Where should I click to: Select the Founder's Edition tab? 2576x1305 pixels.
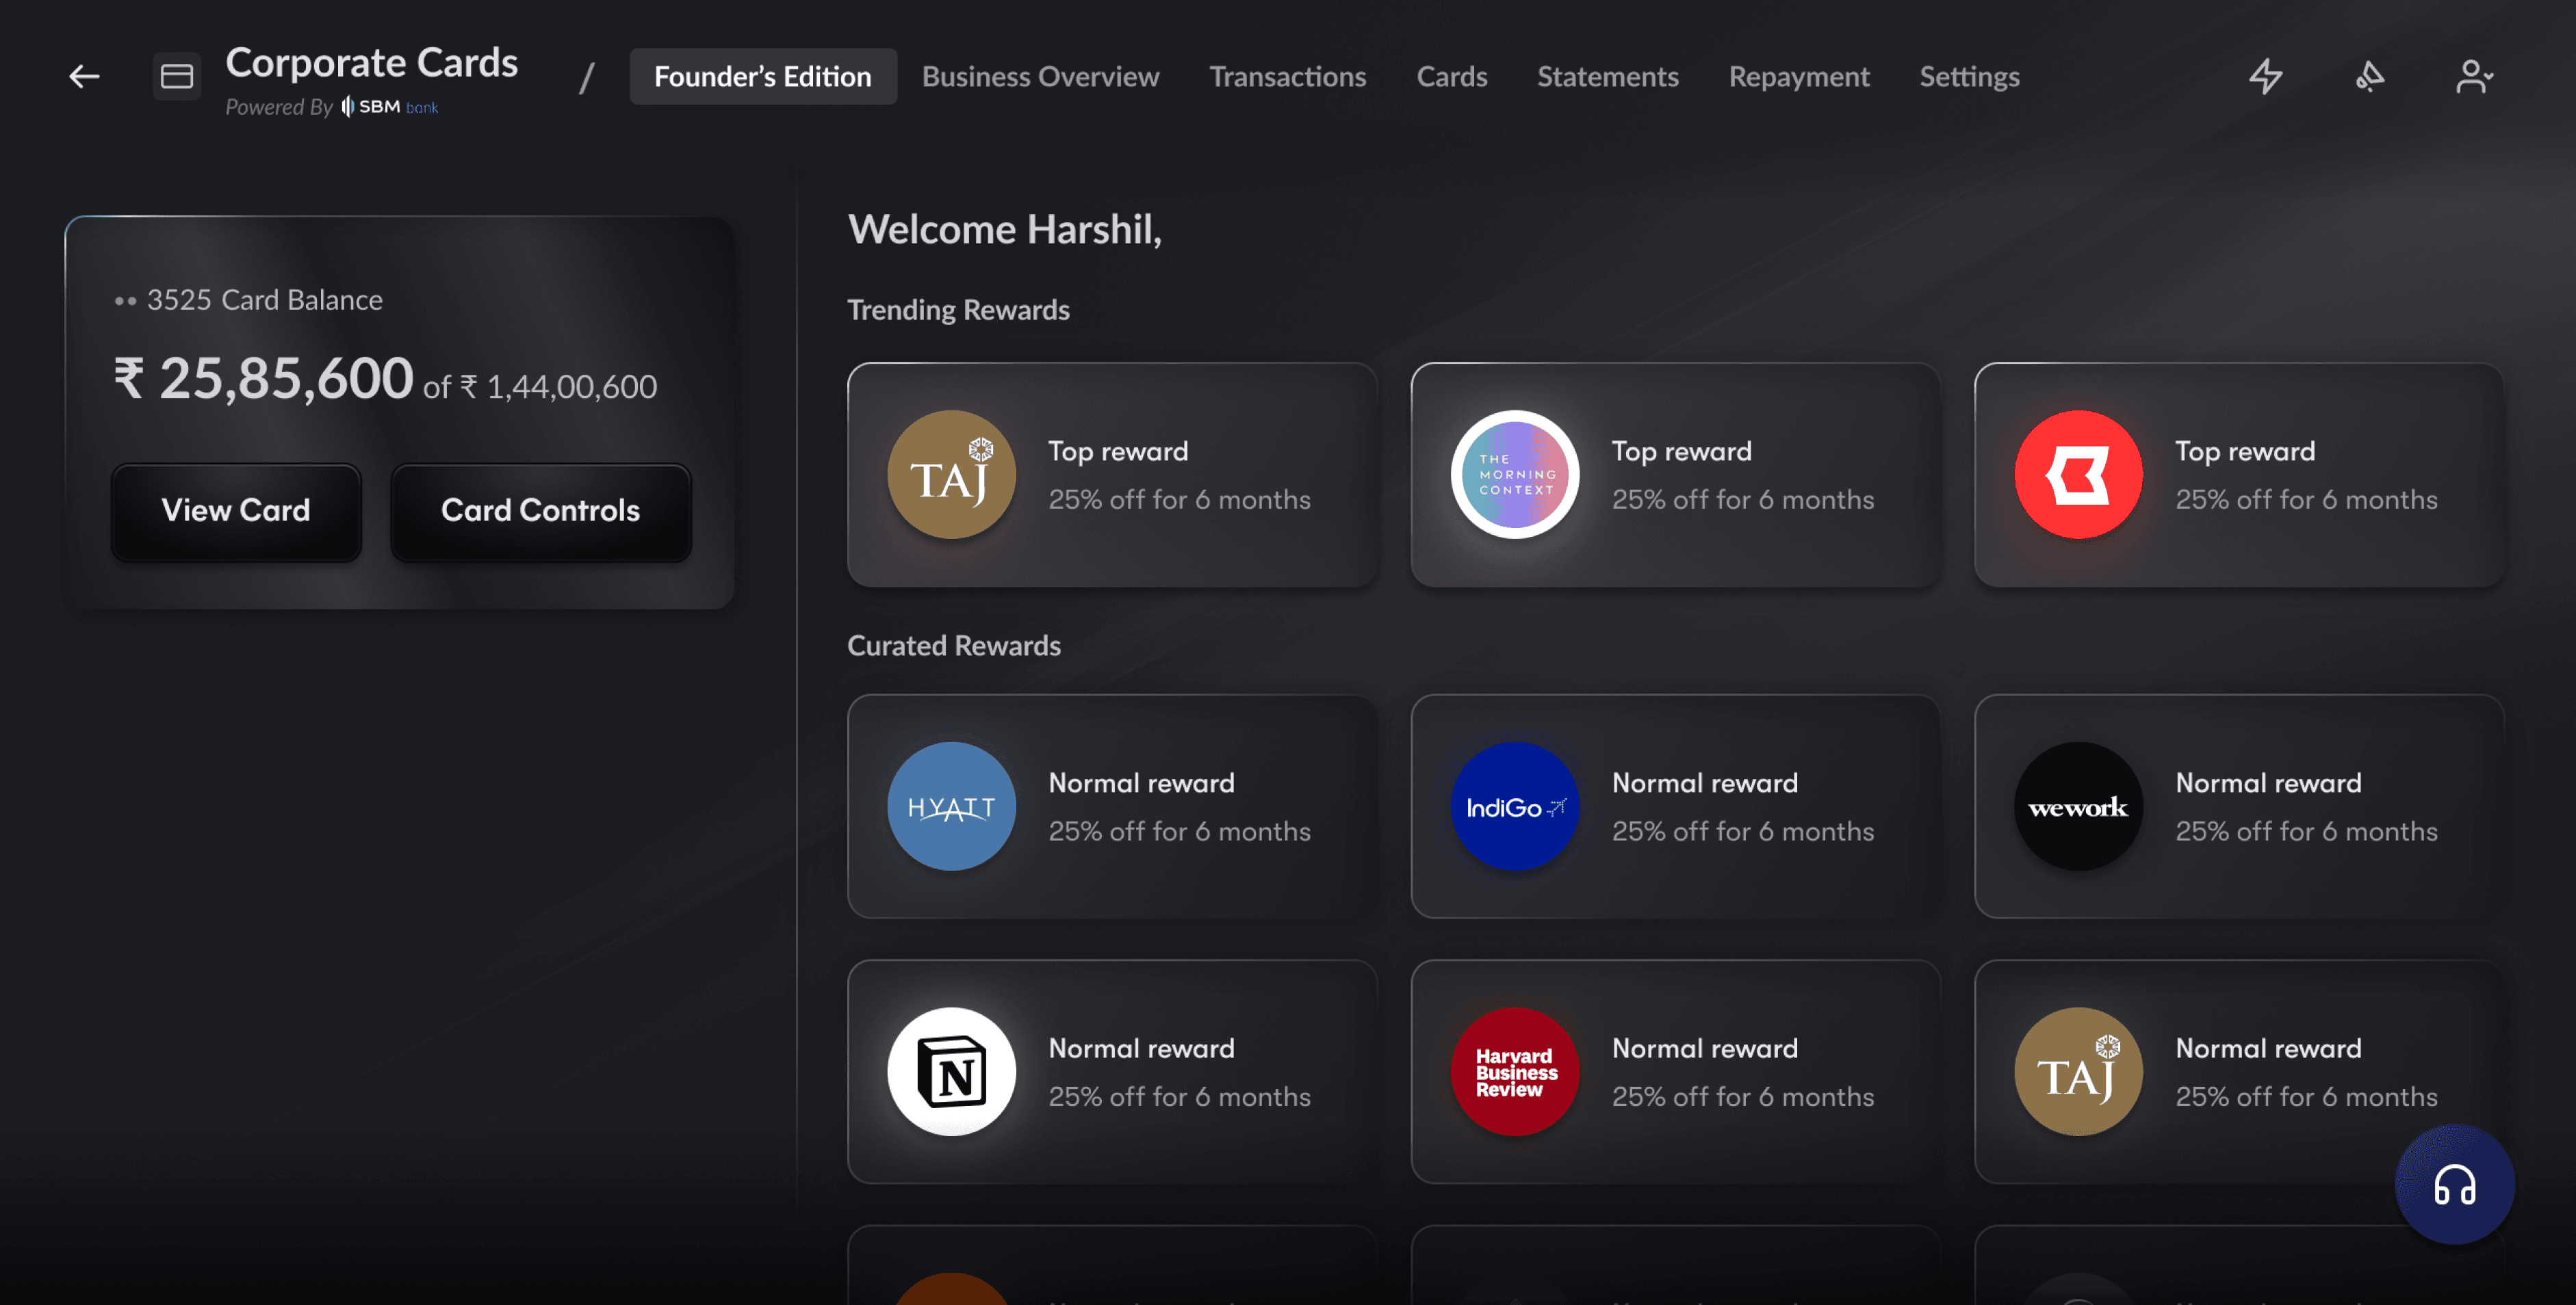(762, 76)
